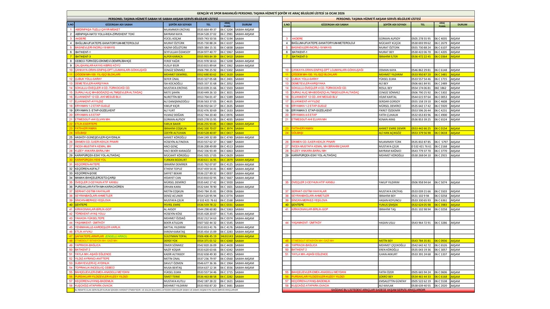
Task: Click phone number 0553 379 56 98
Action: pyautogui.click(x=421, y=133)
